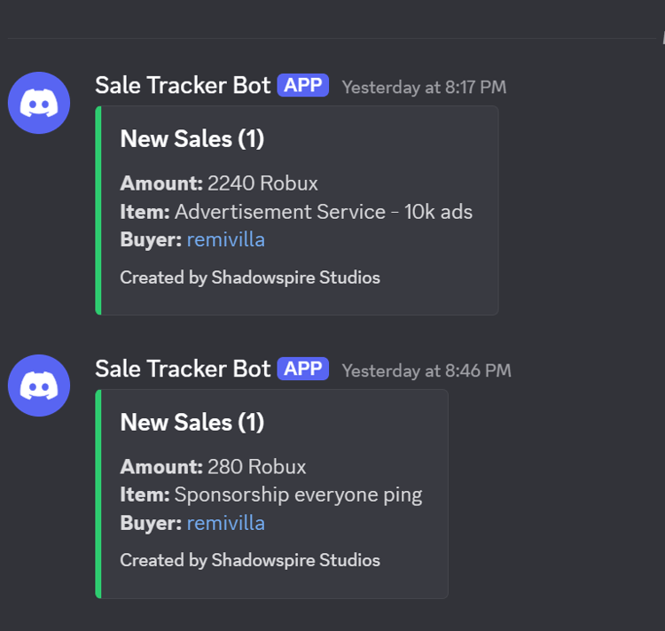665x631 pixels.
Task: Click the bot avatar beside the 8:46 PM message
Action: click(39, 386)
